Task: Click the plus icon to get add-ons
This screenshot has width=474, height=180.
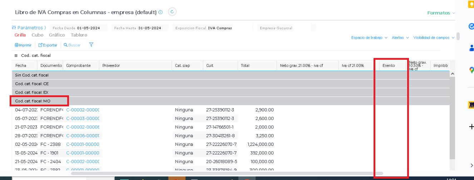Action: click(471, 127)
